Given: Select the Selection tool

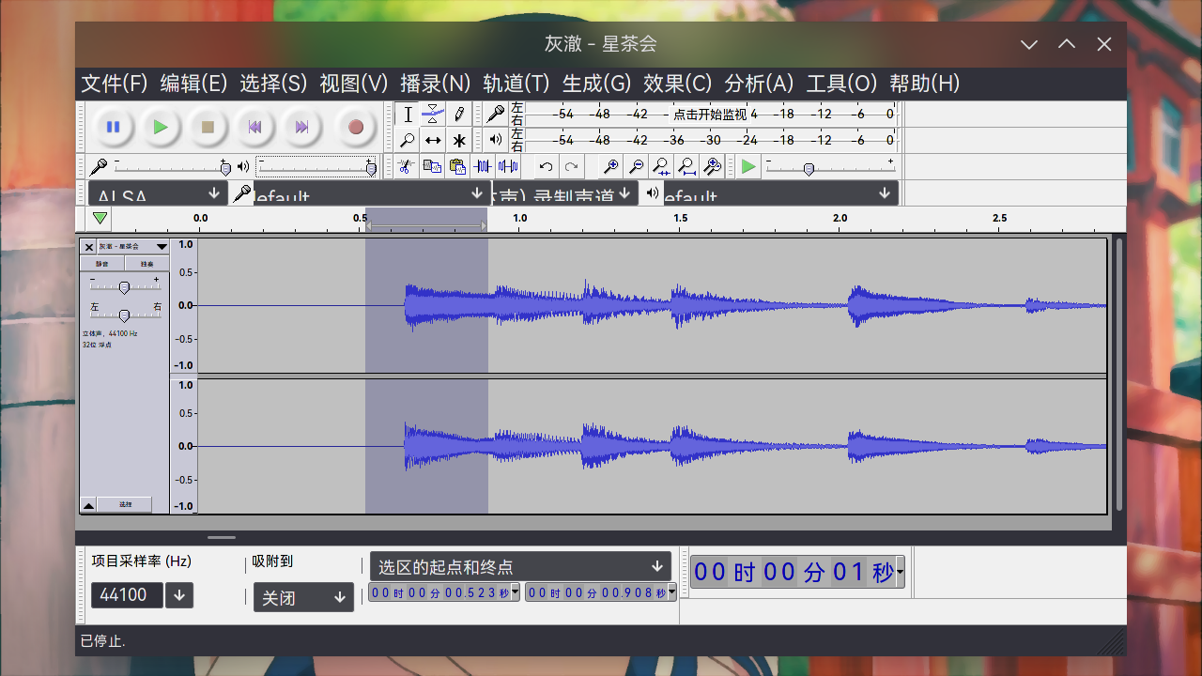Looking at the screenshot, I should [408, 114].
